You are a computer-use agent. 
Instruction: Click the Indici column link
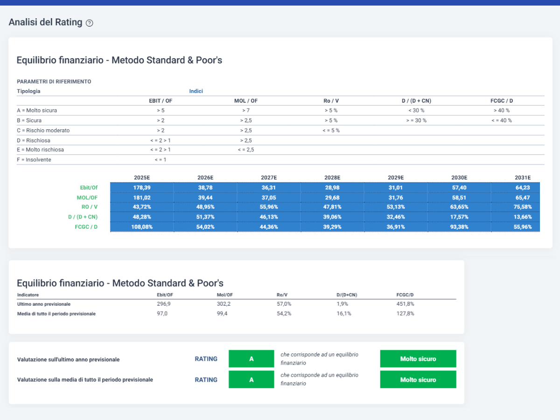click(x=196, y=91)
